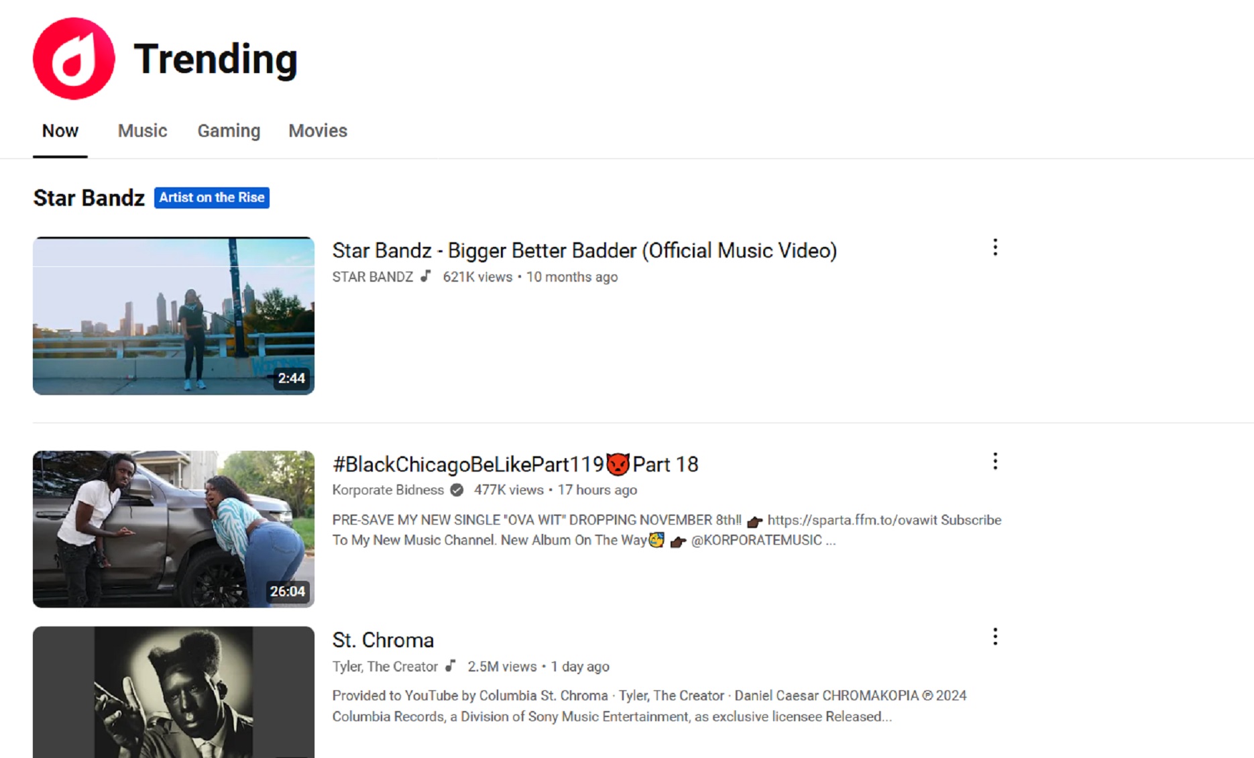Open the Star Bandz artist heading
The image size is (1254, 758).
pos(89,198)
